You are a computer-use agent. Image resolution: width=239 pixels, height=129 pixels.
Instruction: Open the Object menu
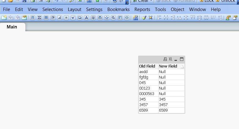[x=178, y=9]
